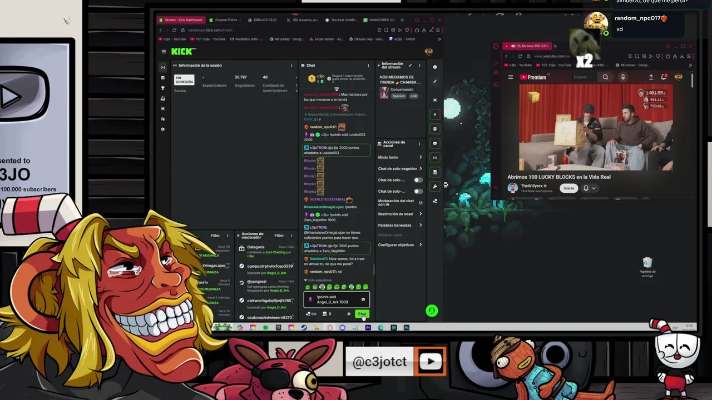The image size is (712, 400).
Task: Open the Kick hamburger menu
Action: pyautogui.click(x=164, y=52)
